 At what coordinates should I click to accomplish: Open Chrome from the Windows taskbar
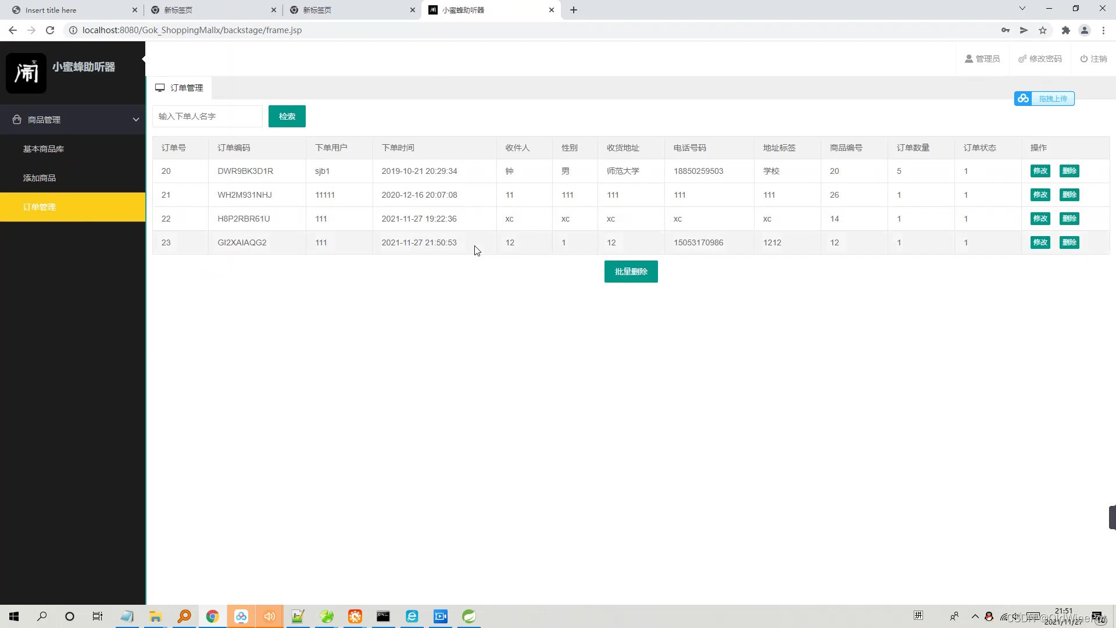212,616
